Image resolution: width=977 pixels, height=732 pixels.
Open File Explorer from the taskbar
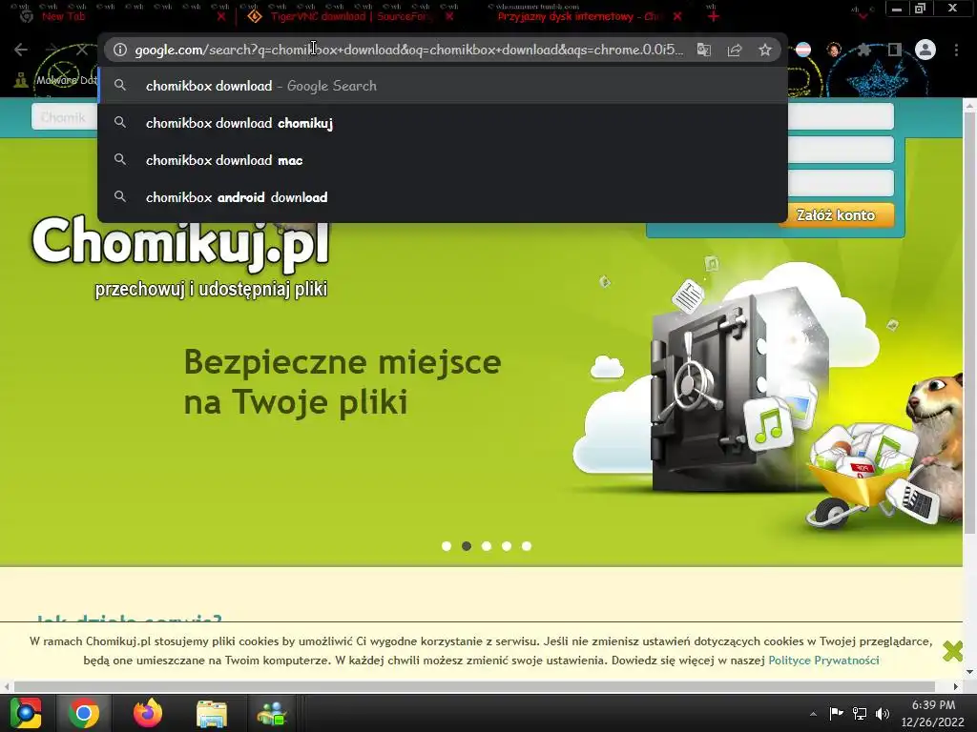click(212, 713)
